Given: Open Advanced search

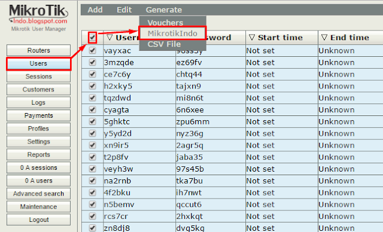Looking at the screenshot, I should pos(38,194).
